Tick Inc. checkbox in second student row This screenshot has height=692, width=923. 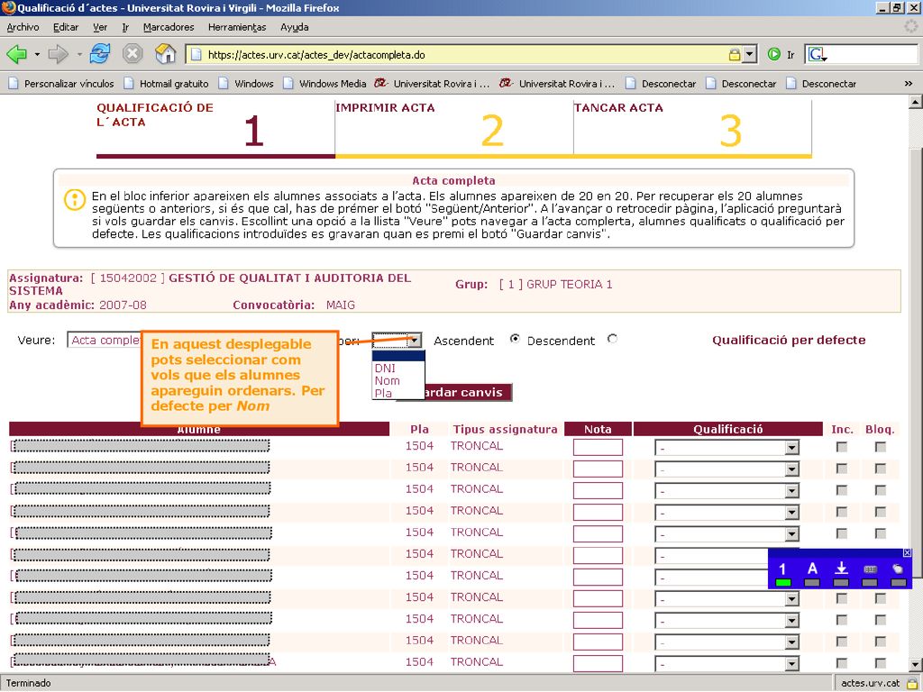click(x=842, y=469)
